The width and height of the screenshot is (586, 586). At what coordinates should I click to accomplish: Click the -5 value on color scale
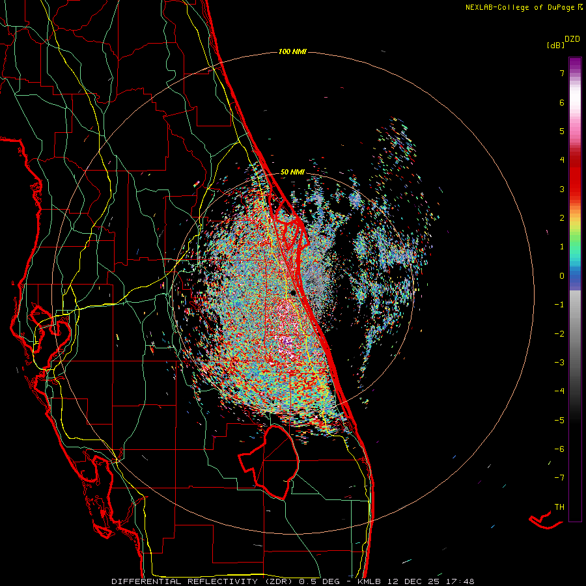pyautogui.click(x=559, y=421)
